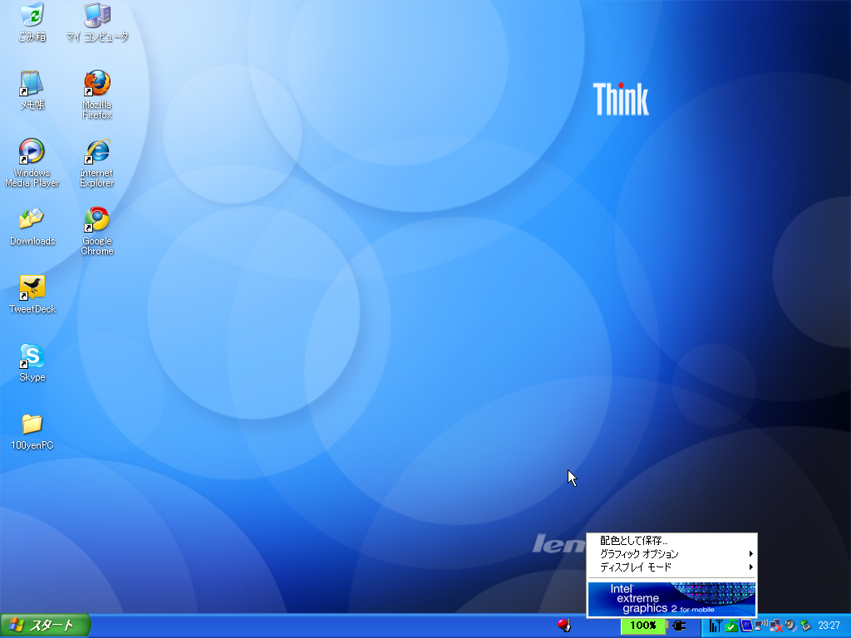Click the Intel extreme graphics 2 banner

(x=671, y=599)
